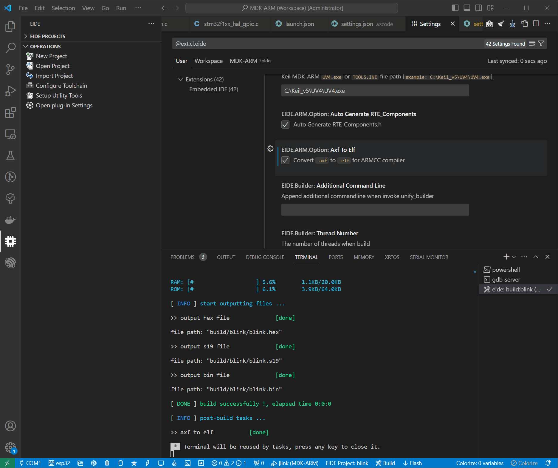Select the EIDE chip icon in activity bar
558x468 pixels.
click(x=10, y=241)
